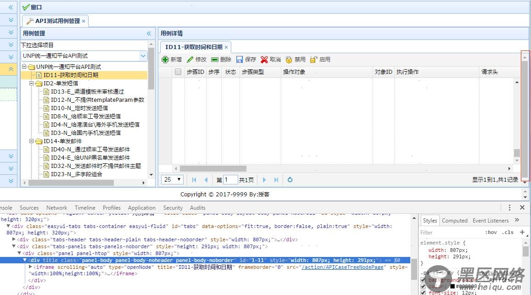Open the UNP统一通知平台API测试 project dropdown
Viewport: 531px width, 295px height.
pyautogui.click(x=143, y=56)
